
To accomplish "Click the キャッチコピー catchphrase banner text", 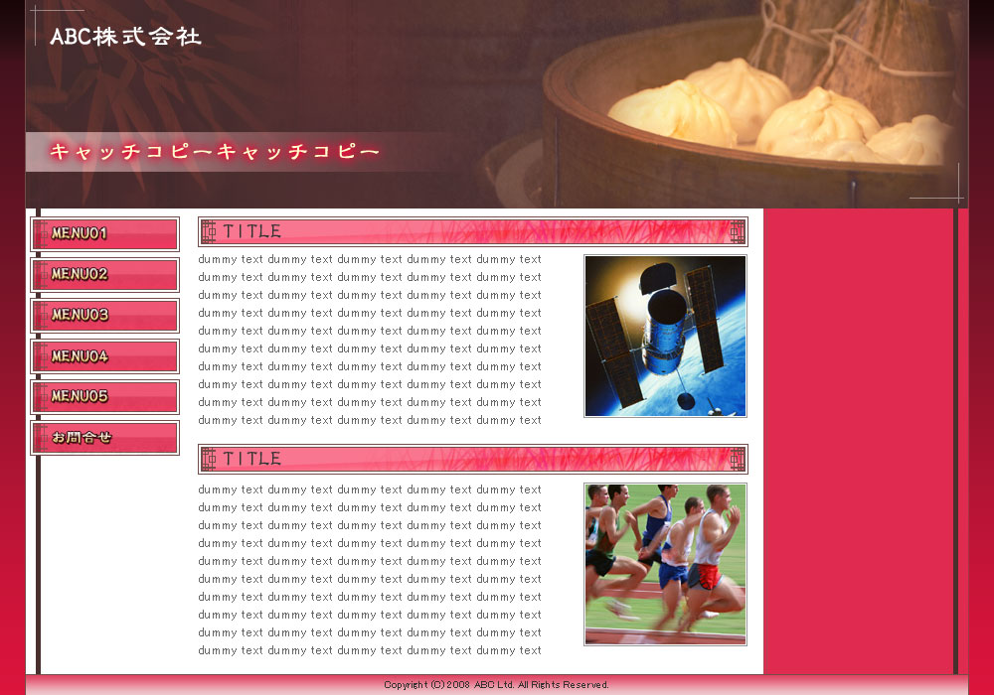I will point(215,151).
